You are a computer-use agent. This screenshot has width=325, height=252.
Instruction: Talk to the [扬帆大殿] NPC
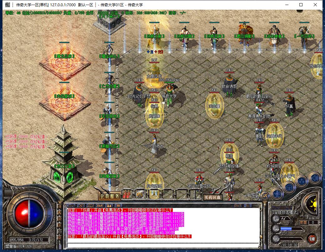click(x=154, y=36)
